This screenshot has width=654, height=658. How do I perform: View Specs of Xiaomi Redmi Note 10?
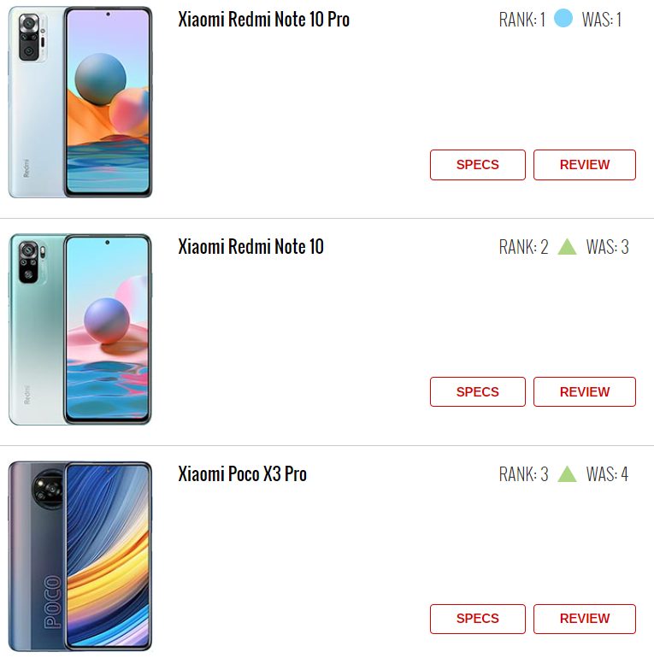coord(478,391)
